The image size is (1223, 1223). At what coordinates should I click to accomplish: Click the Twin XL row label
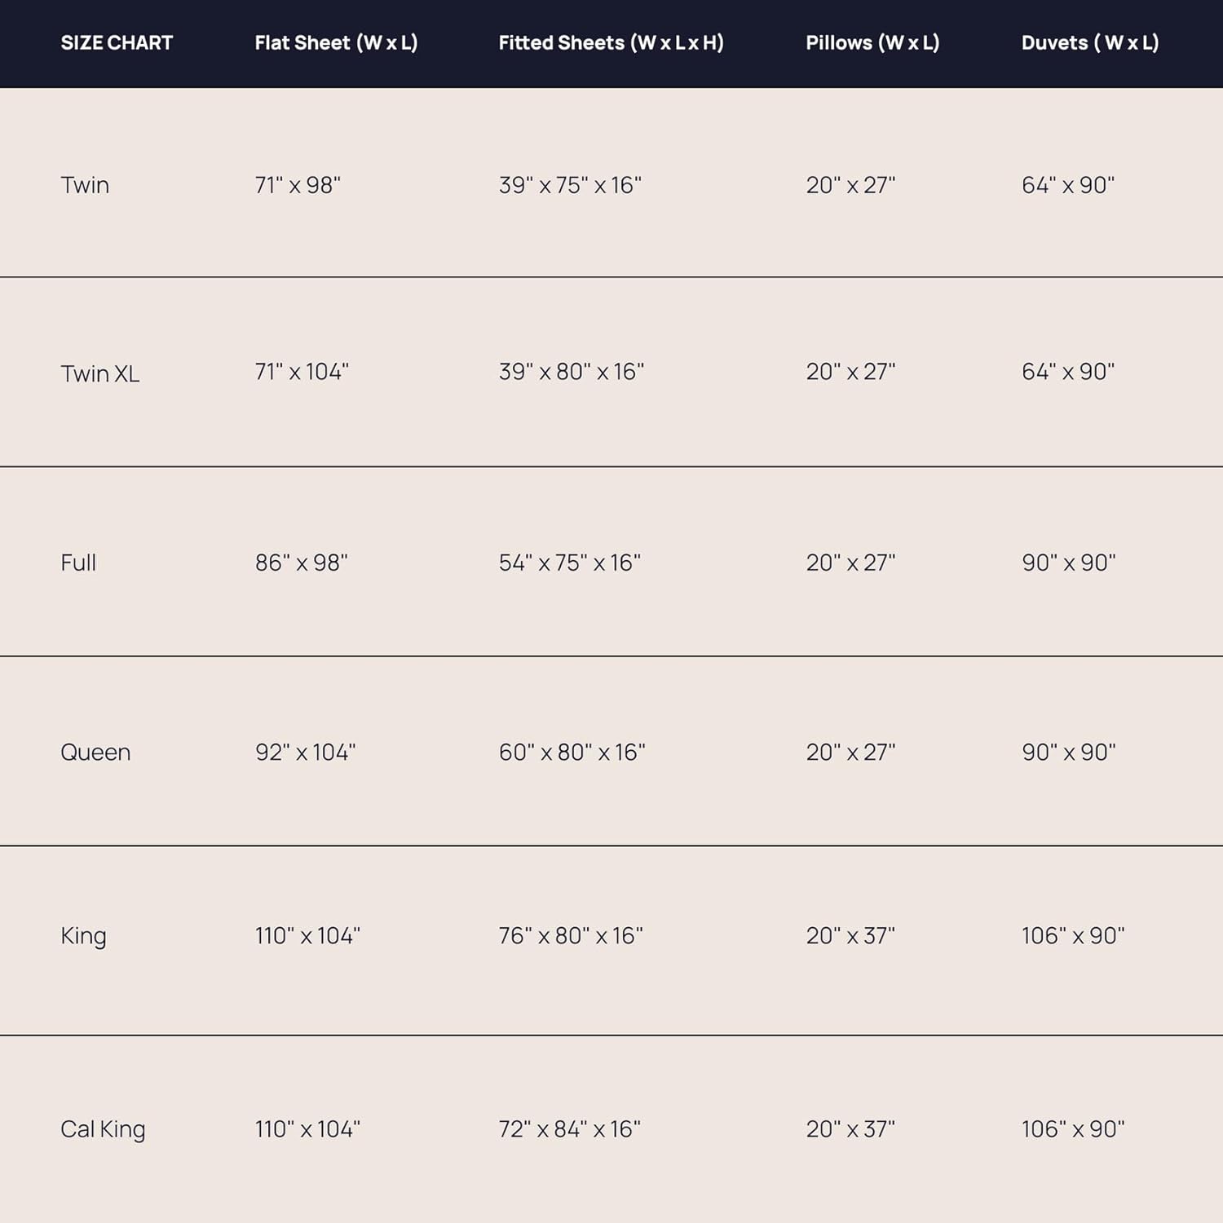point(99,373)
